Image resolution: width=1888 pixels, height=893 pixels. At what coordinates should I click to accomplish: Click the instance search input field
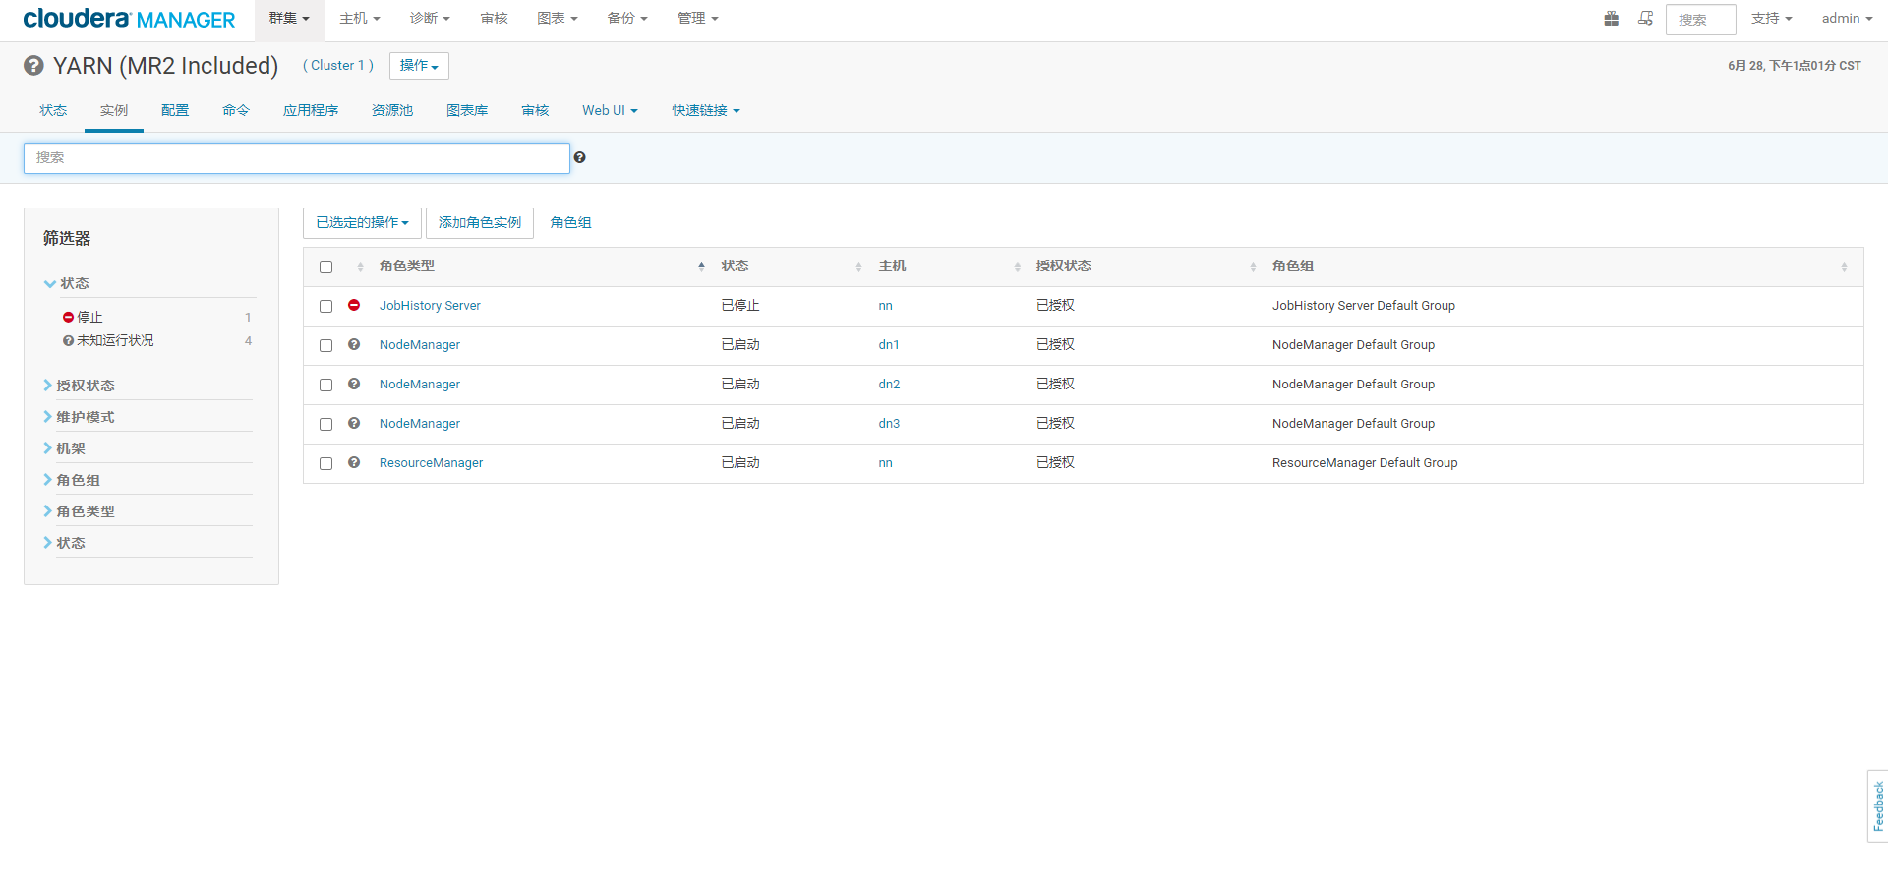(297, 158)
